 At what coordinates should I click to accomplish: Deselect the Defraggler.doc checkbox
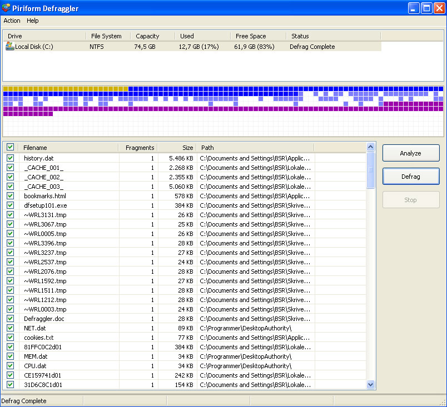click(11, 319)
